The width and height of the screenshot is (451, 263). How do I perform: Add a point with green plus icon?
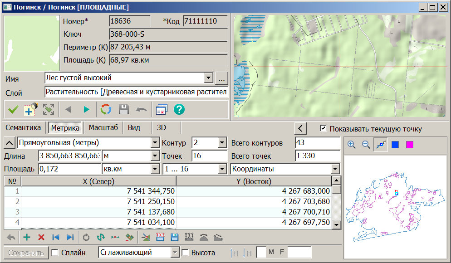coord(27,237)
